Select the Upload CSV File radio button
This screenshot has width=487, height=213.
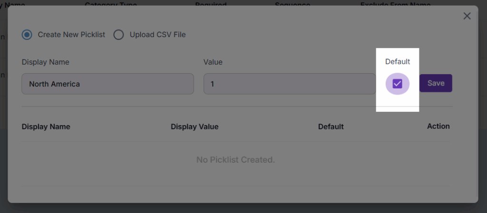[x=118, y=34]
